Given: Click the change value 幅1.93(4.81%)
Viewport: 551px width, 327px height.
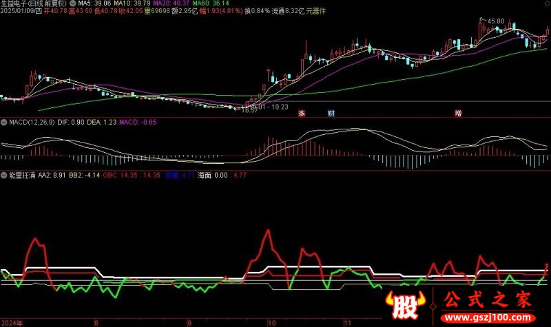Looking at the screenshot, I should click(x=221, y=11).
